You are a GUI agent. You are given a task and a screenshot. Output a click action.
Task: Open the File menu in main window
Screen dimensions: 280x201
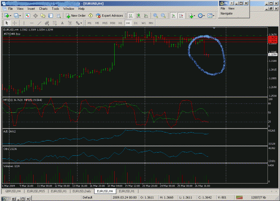[10, 9]
